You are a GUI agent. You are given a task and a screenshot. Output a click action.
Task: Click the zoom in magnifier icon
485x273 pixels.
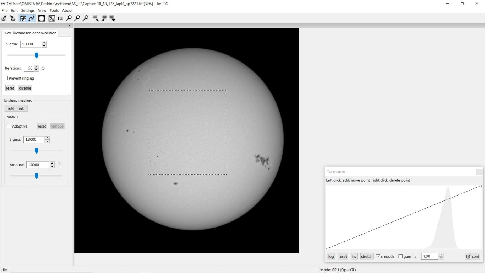[69, 18]
